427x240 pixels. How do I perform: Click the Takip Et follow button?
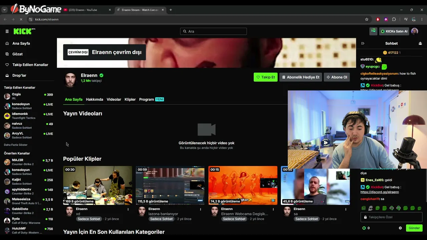coord(266,77)
